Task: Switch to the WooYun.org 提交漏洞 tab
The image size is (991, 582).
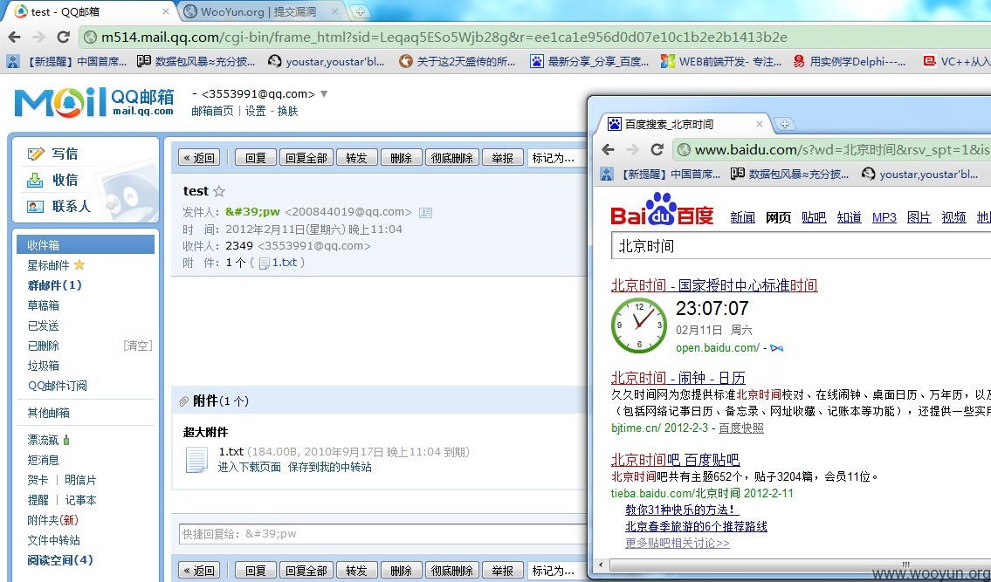Action: click(259, 11)
